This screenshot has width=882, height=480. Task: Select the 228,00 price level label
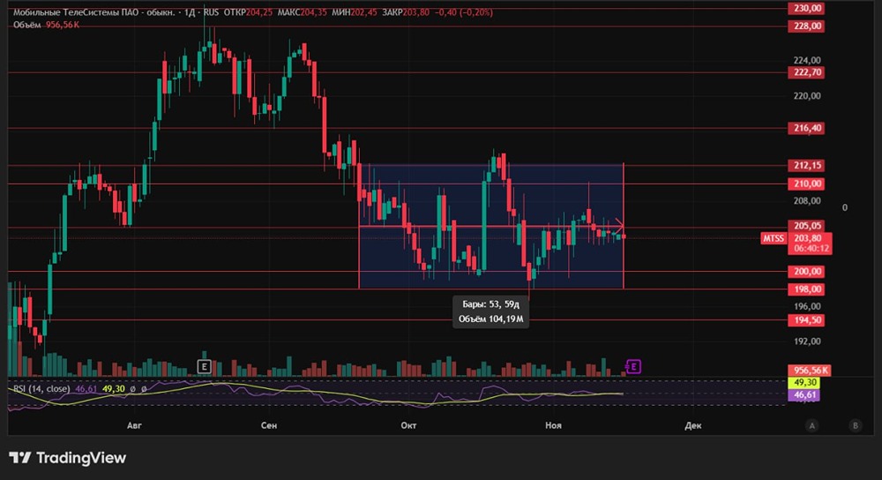pyautogui.click(x=807, y=26)
